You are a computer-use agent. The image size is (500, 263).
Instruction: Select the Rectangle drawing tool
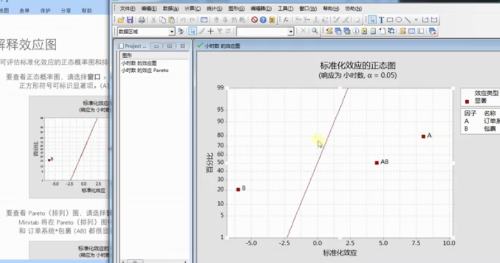[x=390, y=20]
